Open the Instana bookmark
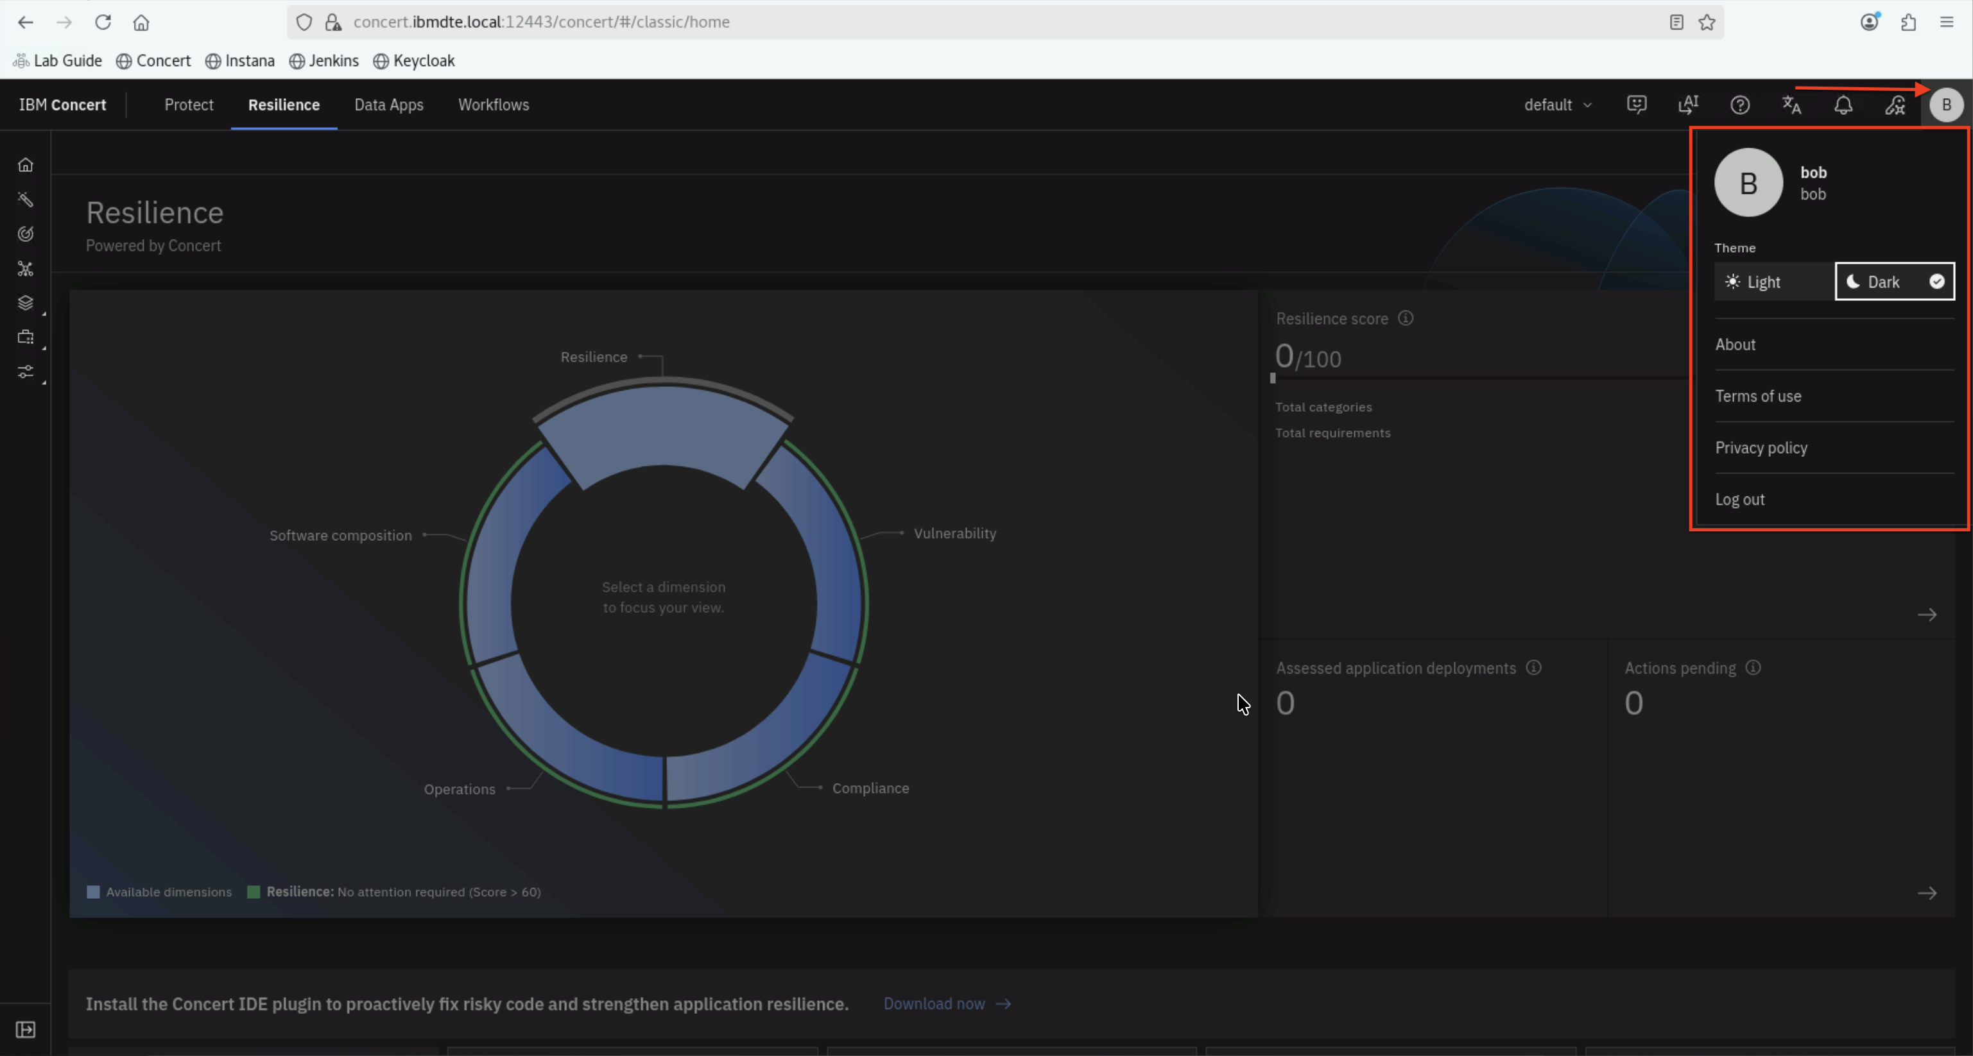This screenshot has height=1056, width=1973. [x=240, y=60]
